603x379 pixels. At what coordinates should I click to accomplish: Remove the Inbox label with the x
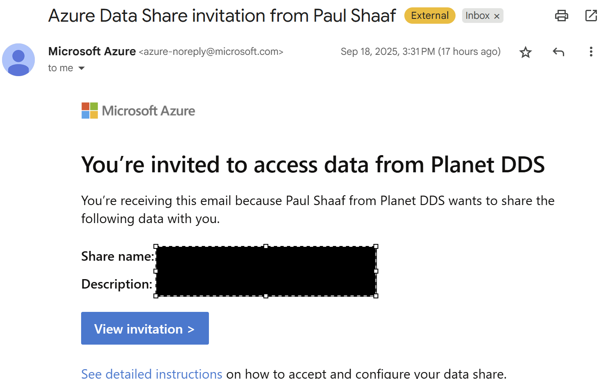coord(497,16)
